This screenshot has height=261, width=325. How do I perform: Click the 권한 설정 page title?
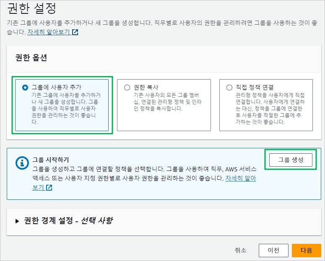click(x=31, y=9)
